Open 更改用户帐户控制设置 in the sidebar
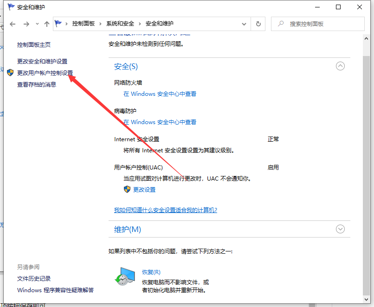Screen dimensions: 374x307 click(x=45, y=73)
